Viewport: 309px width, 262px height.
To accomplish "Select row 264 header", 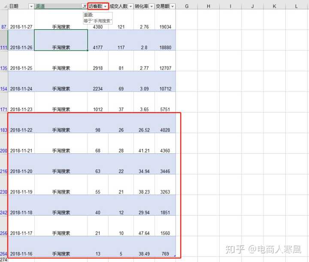I will click(x=4, y=254).
